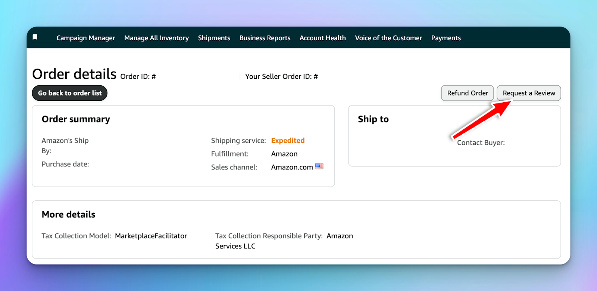Click the US flag icon beside Amazon.com
This screenshot has width=597, height=291.
[319, 166]
